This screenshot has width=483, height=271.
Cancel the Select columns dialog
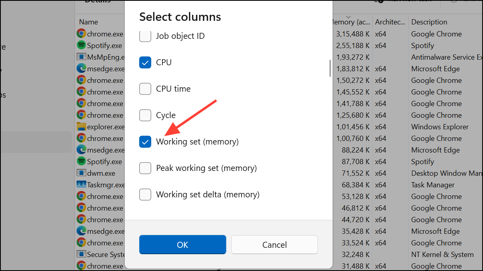click(274, 244)
